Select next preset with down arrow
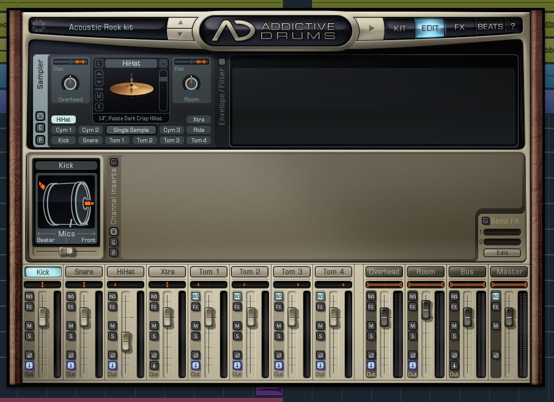The image size is (554, 402). 180,34
